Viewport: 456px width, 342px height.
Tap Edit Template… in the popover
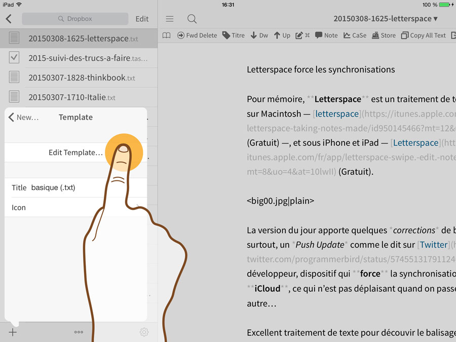tap(75, 153)
